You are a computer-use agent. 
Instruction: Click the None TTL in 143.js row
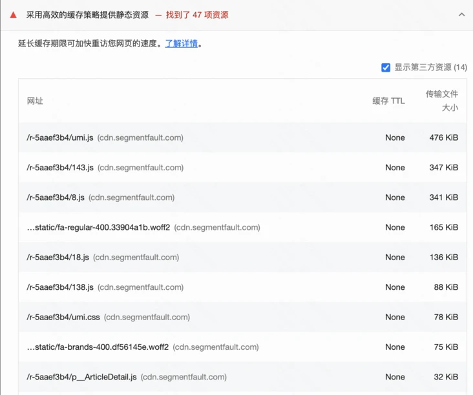(395, 168)
